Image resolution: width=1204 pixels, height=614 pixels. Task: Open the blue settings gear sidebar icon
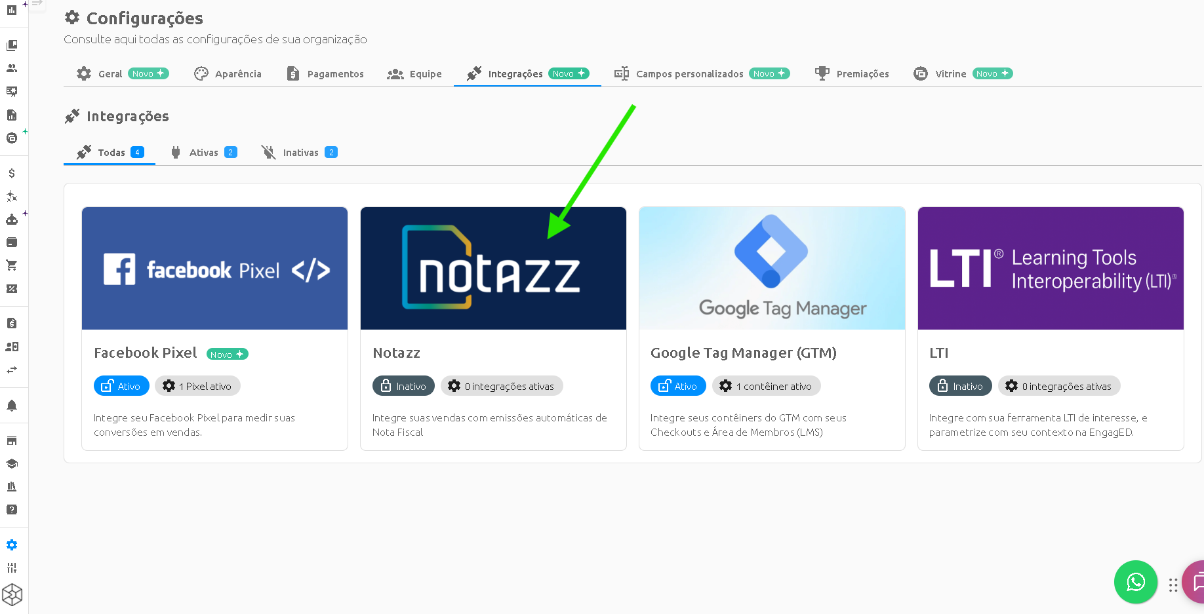[x=12, y=545]
